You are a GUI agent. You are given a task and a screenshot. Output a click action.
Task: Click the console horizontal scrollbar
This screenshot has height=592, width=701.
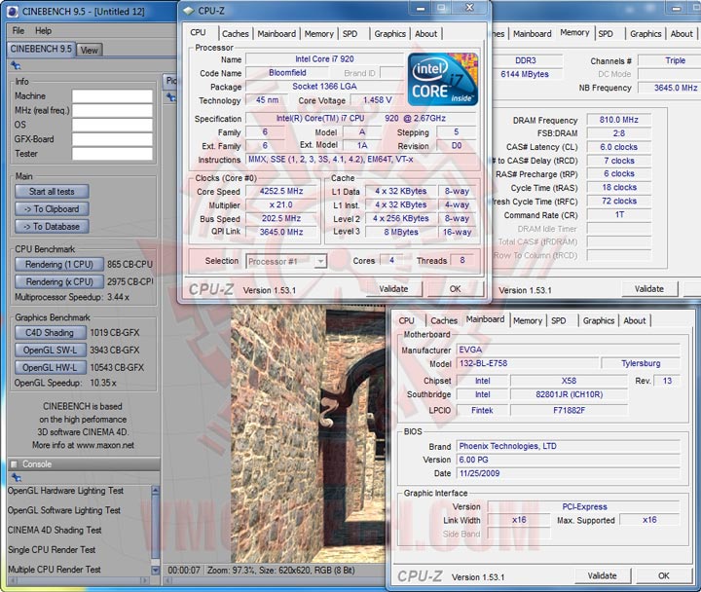click(79, 580)
